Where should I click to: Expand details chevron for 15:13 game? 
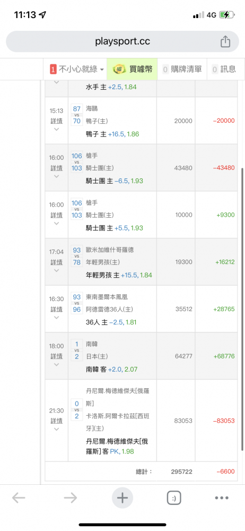[57, 129]
